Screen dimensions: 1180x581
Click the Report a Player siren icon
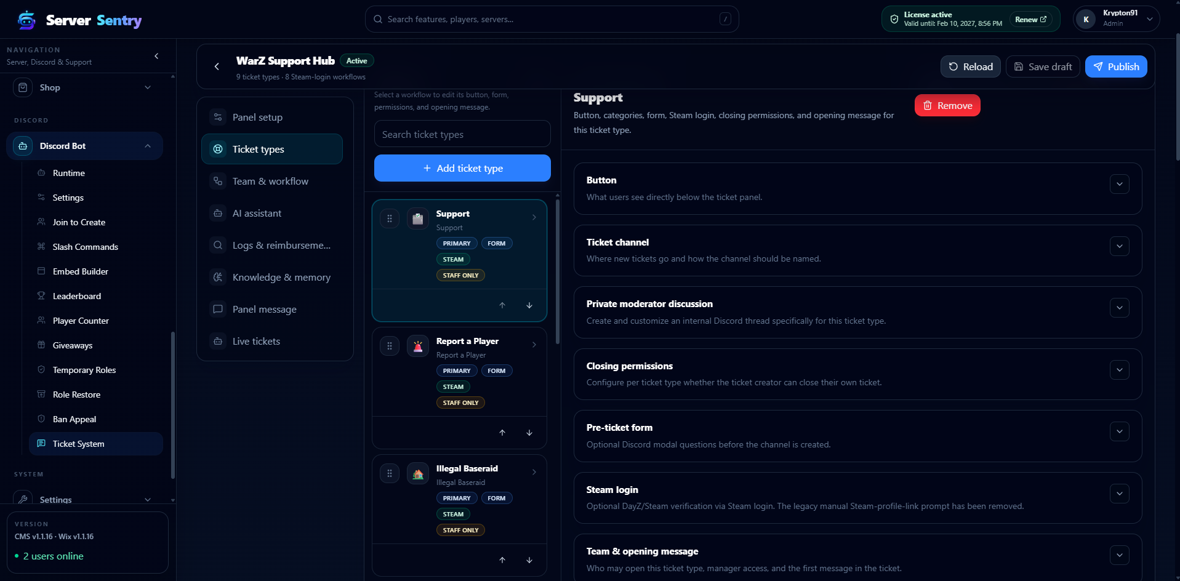pyautogui.click(x=418, y=346)
